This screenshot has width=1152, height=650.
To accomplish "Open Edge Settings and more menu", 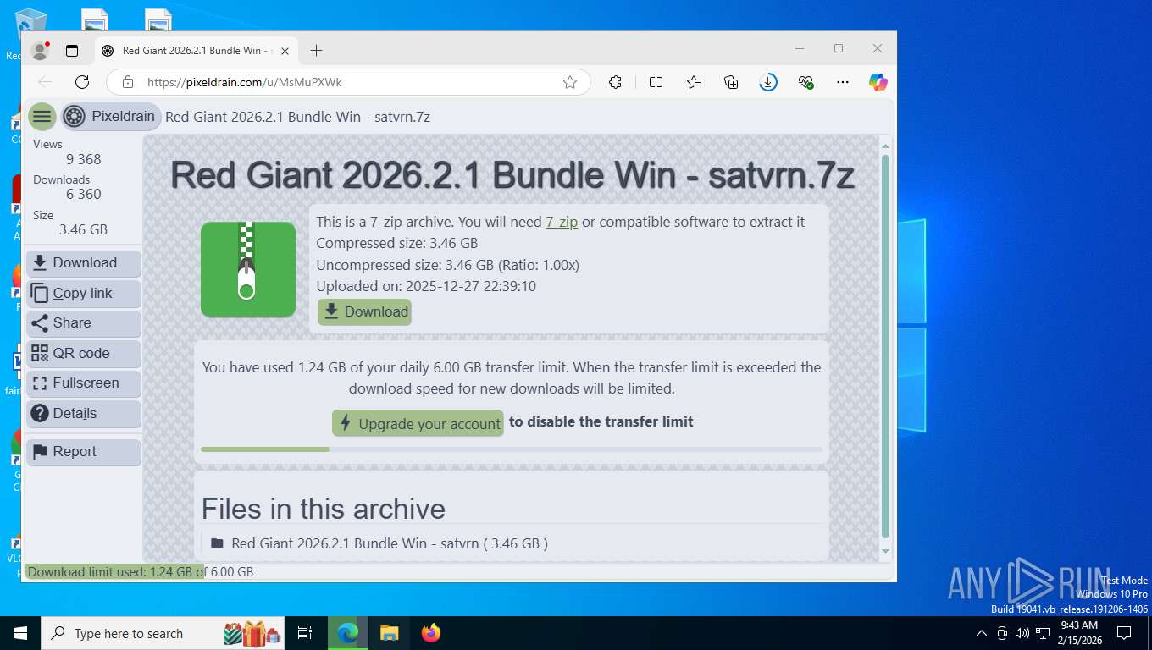I will [x=842, y=82].
